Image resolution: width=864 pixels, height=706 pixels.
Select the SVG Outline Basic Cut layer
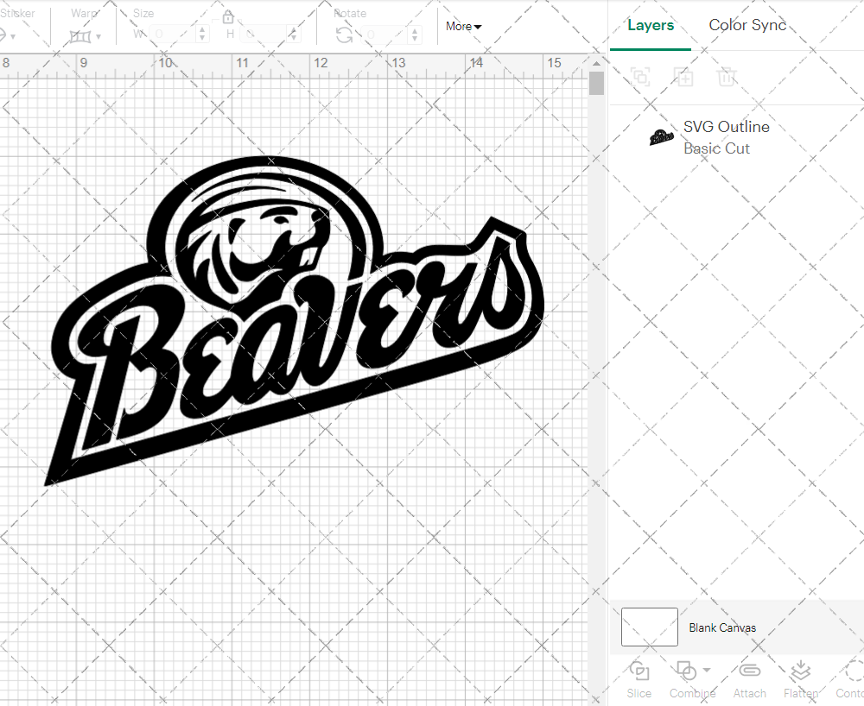coord(726,137)
